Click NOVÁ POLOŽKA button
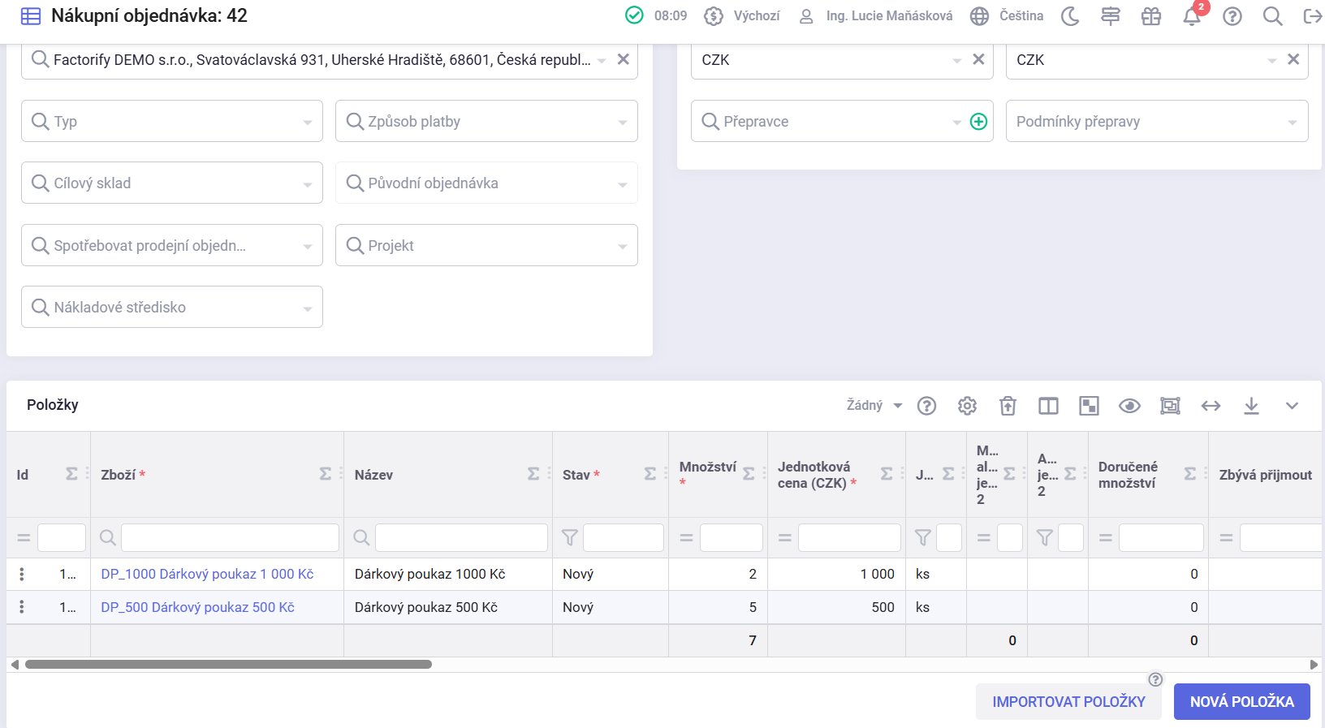1325x728 pixels. 1241,702
